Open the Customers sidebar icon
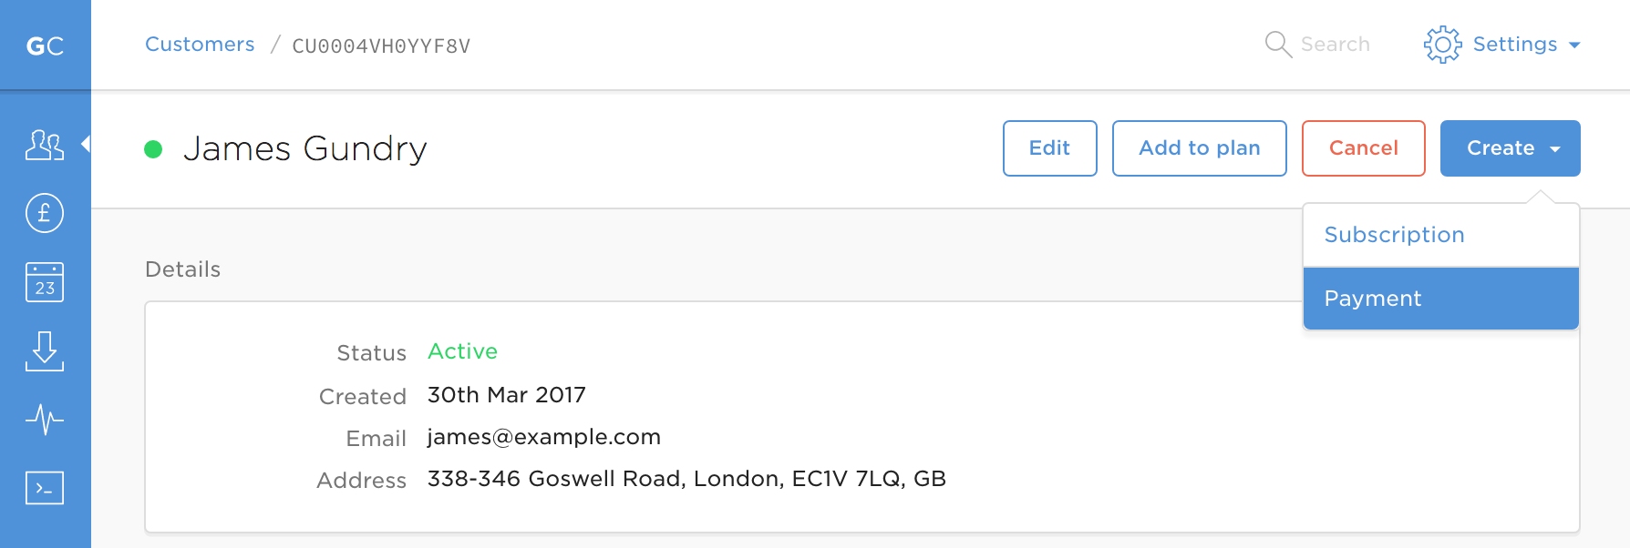The image size is (1630, 548). coord(45,145)
